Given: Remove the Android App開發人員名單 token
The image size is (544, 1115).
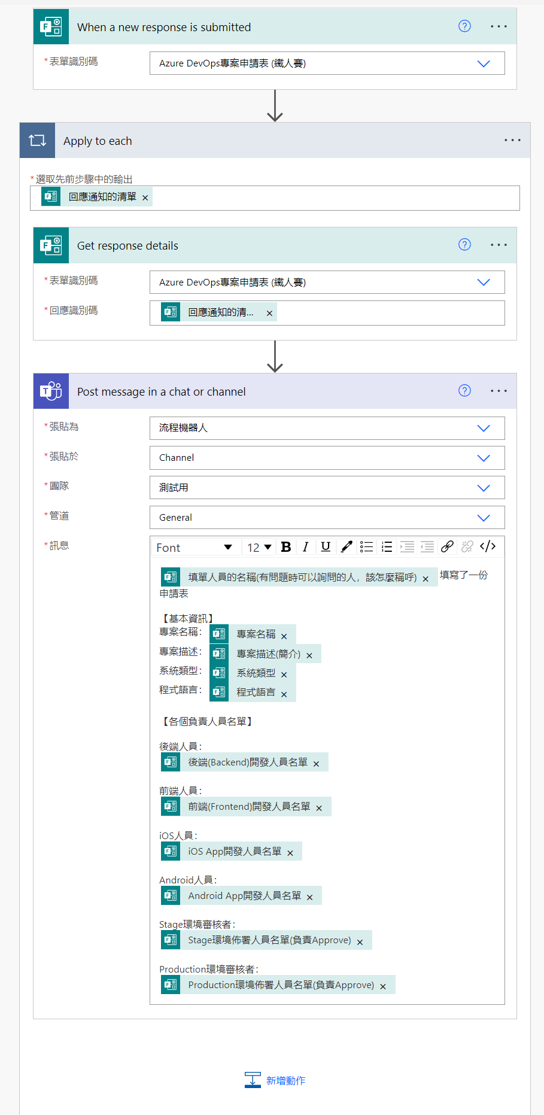Looking at the screenshot, I should pos(310,897).
